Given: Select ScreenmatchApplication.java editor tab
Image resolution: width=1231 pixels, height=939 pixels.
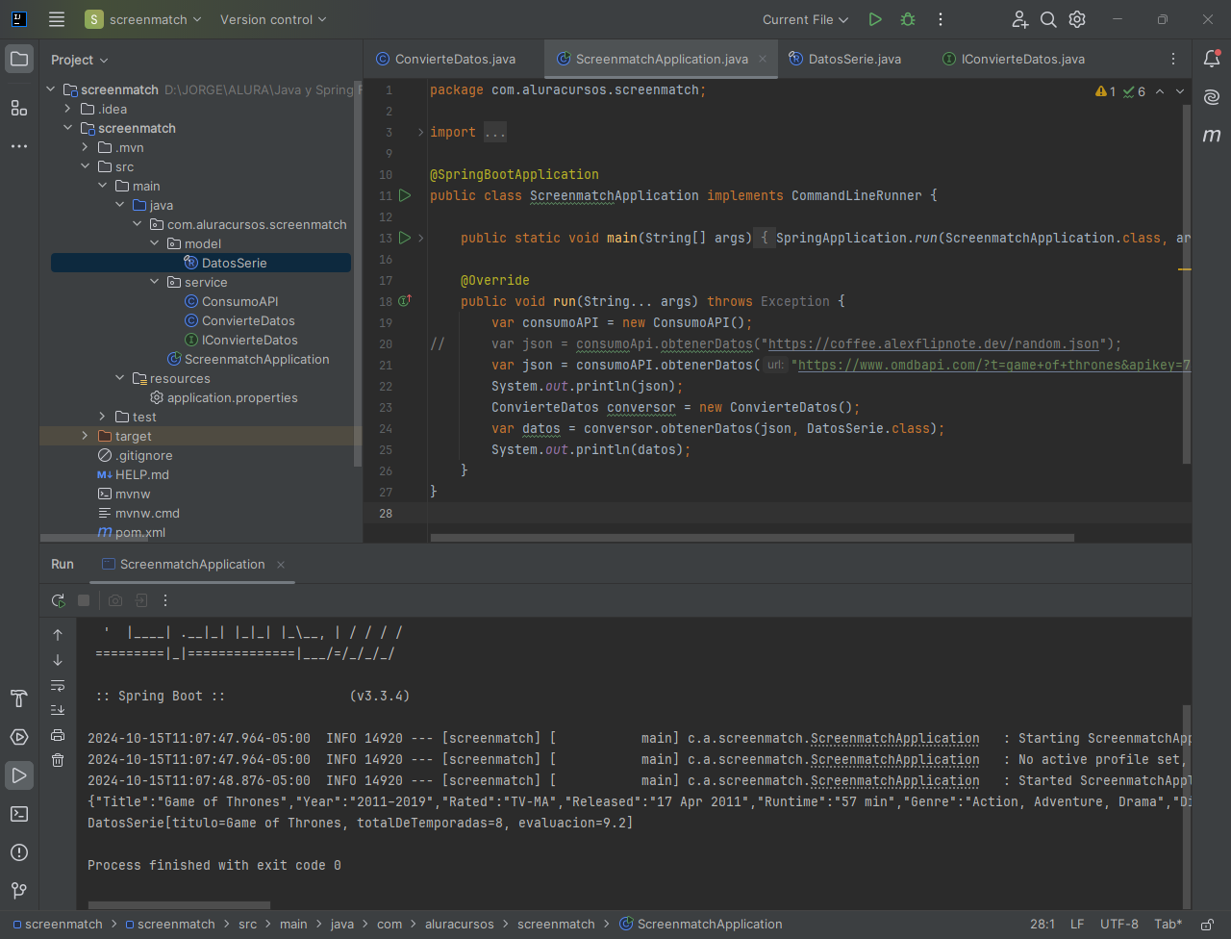Looking at the screenshot, I should (x=662, y=59).
